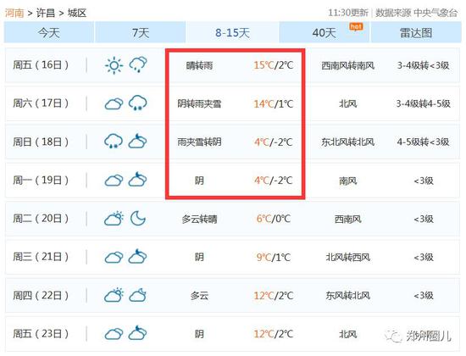The height and width of the screenshot is (356, 466).
Task: Select the 周日（18日） date label
Action: click(41, 142)
